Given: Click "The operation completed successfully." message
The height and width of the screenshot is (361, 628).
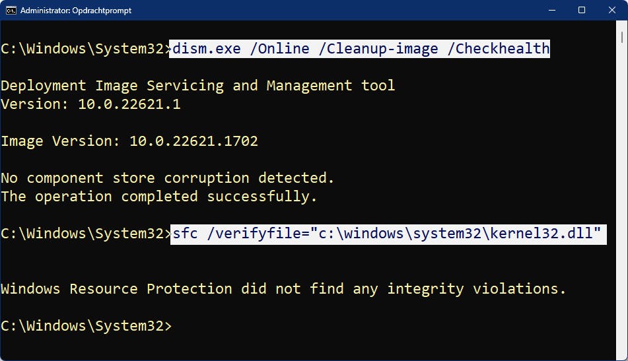Looking at the screenshot, I should click(x=159, y=196).
